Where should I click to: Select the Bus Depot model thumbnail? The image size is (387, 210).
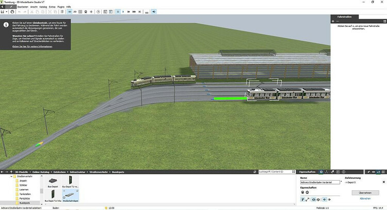tap(53, 181)
